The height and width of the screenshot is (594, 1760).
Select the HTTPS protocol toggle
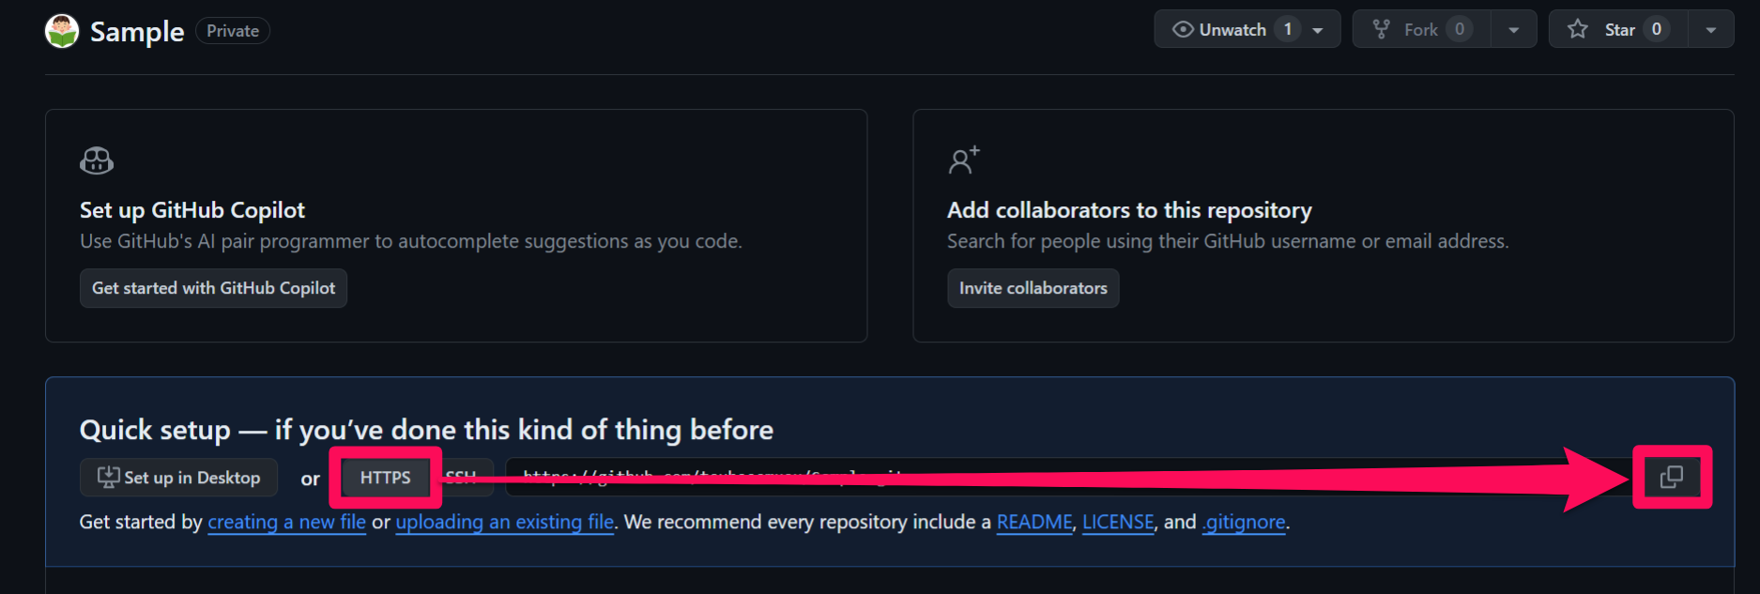385,478
